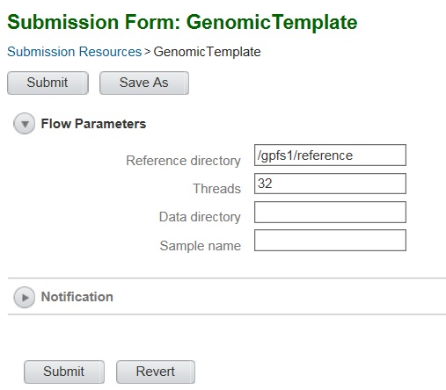Click the Submit button beside Save As
446x390 pixels.
coord(48,83)
